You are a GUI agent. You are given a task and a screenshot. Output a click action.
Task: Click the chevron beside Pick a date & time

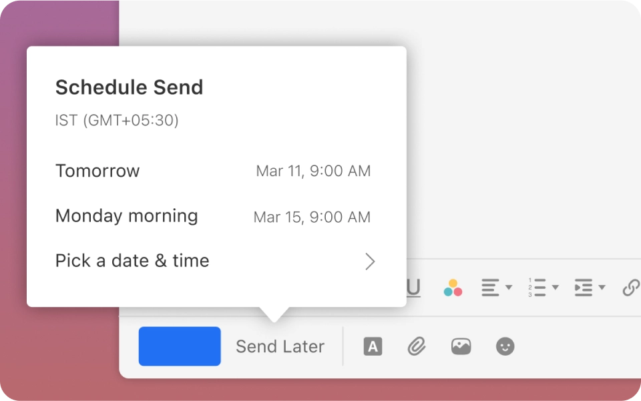click(370, 262)
